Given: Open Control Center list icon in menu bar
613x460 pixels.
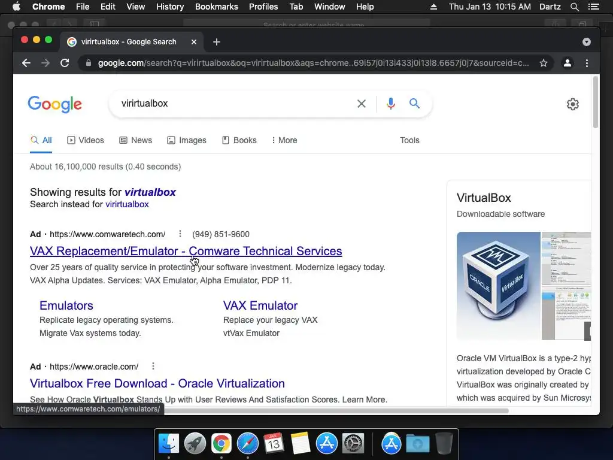Looking at the screenshot, I should click(x=593, y=7).
